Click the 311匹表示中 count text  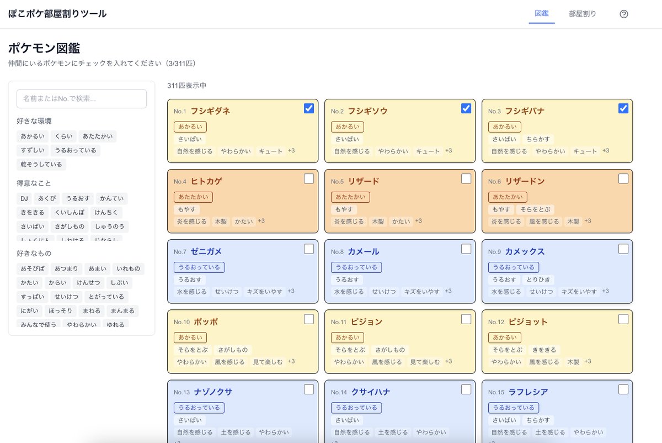(x=187, y=86)
